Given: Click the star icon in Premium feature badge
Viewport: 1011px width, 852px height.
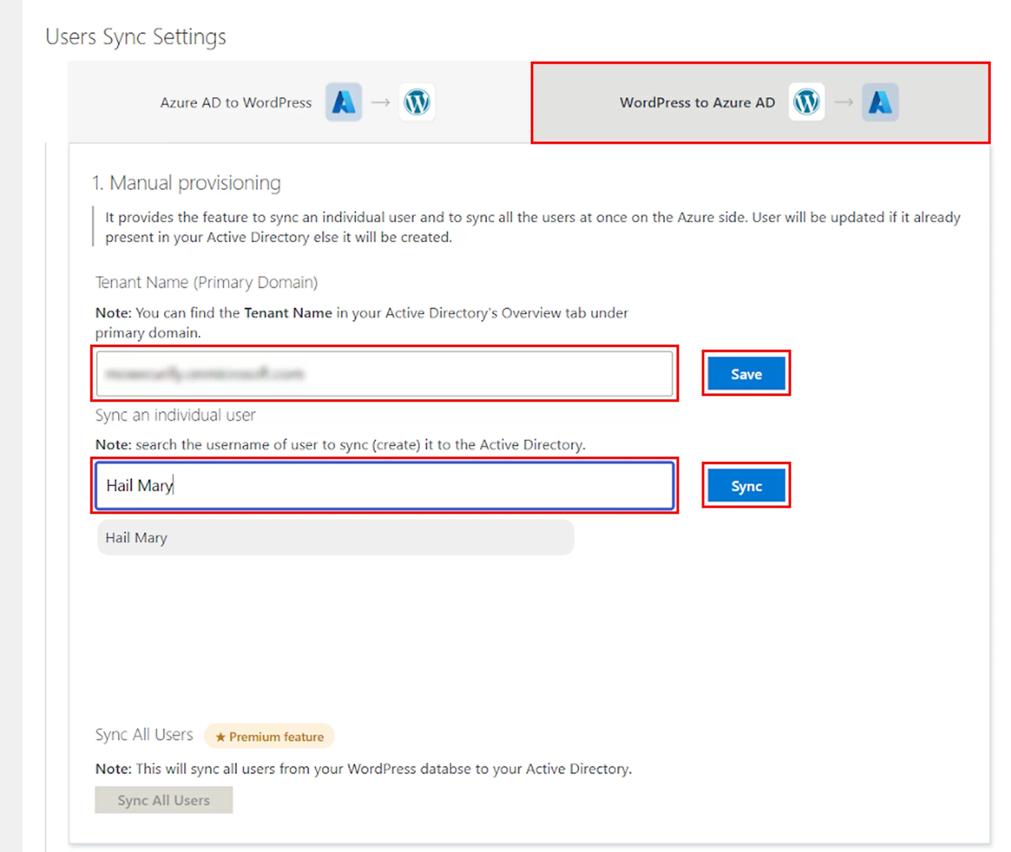Looking at the screenshot, I should pyautogui.click(x=220, y=737).
